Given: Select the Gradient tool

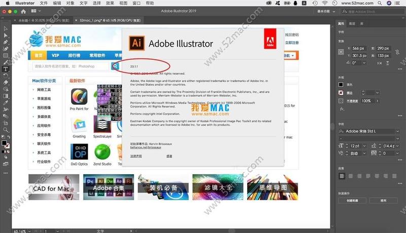Looking at the screenshot, I should (x=6, y=96).
